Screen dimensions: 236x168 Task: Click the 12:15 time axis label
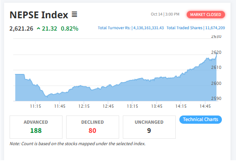click(x=84, y=106)
